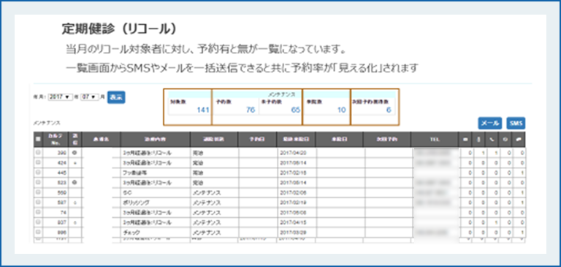Check the box for karte row 396
561x267 pixels.
pyautogui.click(x=38, y=152)
